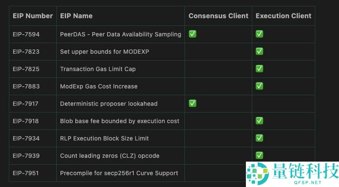Click the Execution Client checkmark for EIP-7594

(x=259, y=34)
